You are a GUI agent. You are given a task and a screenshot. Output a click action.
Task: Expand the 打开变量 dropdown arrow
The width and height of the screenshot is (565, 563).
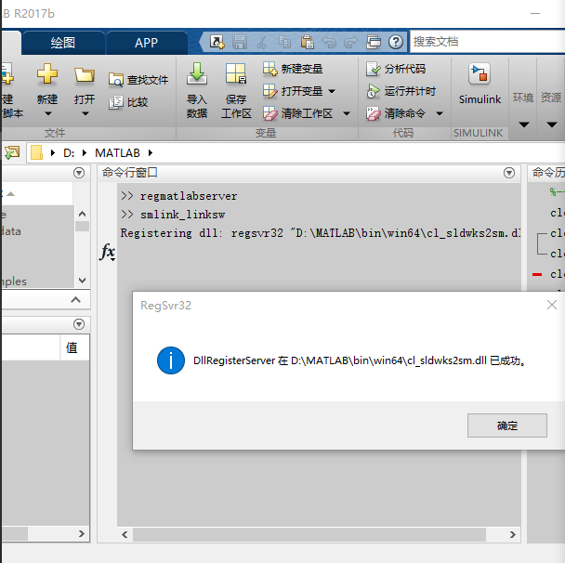(332, 91)
